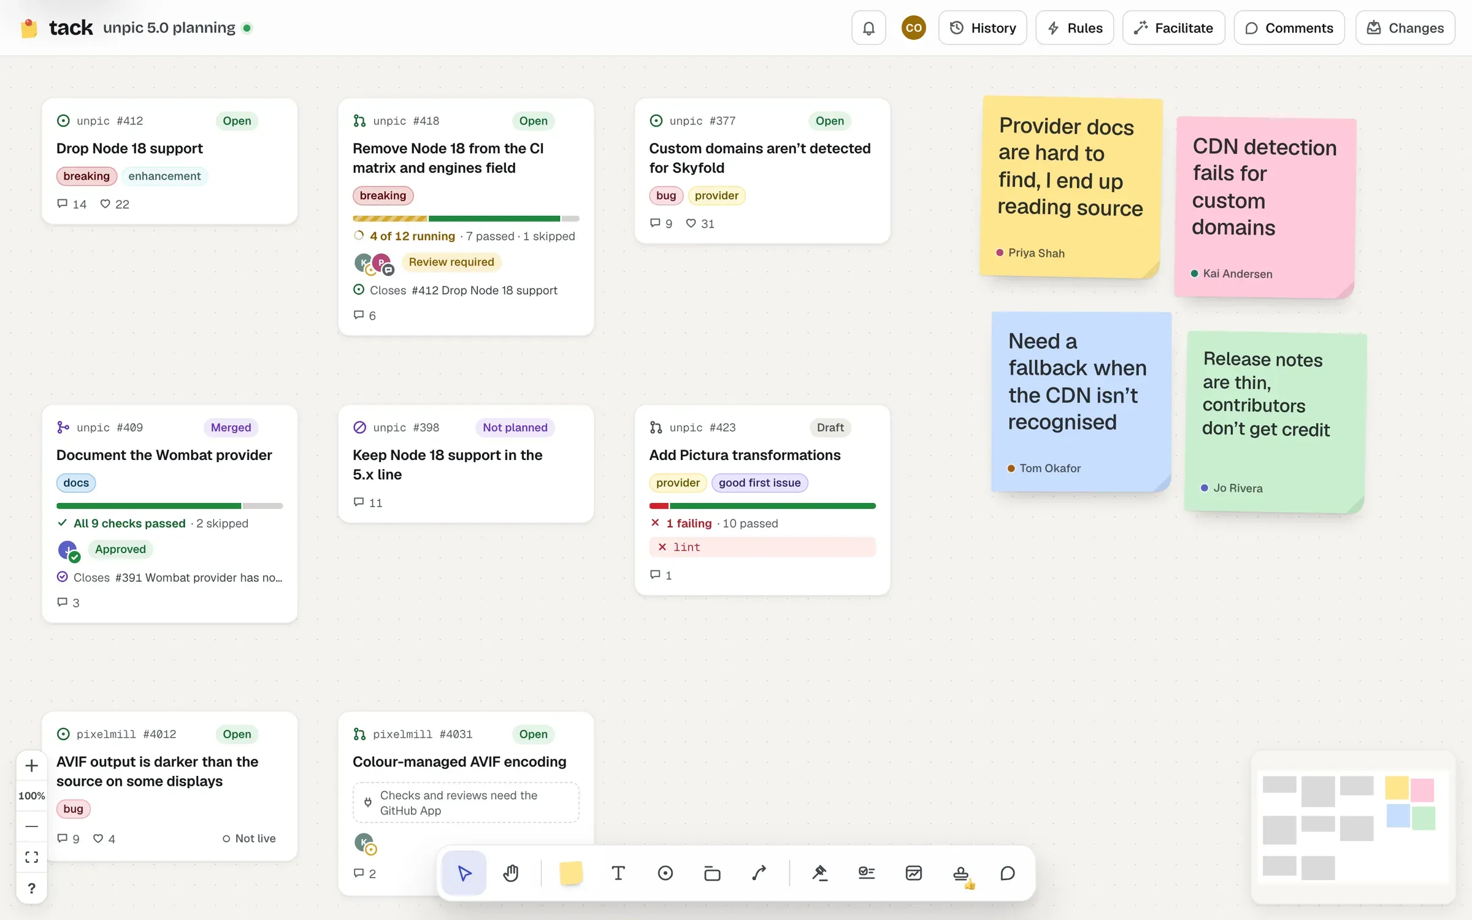Pick the connector arrow tool

point(759,873)
